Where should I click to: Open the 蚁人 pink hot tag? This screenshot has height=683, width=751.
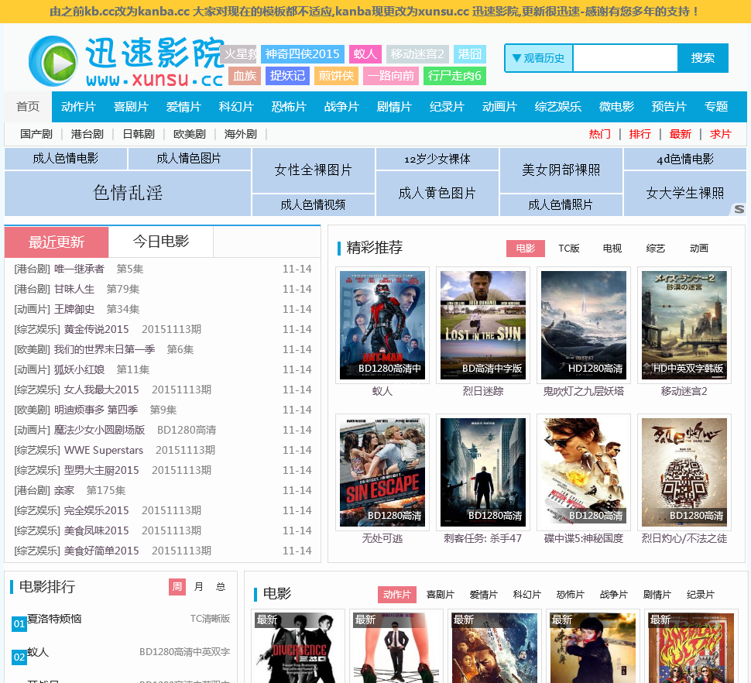point(365,54)
